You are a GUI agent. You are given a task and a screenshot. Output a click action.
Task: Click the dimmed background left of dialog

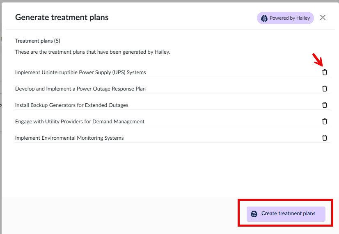click(x=1, y=123)
